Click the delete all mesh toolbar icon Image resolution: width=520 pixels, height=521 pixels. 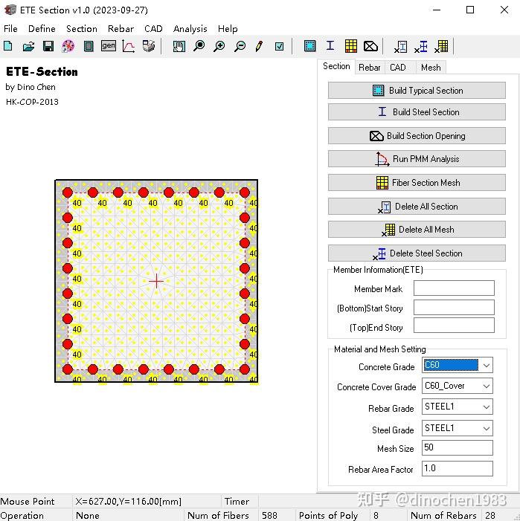point(442,47)
